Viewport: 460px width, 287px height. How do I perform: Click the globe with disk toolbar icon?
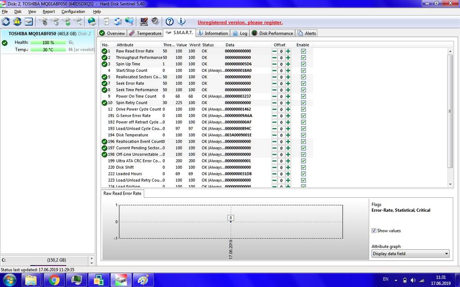pyautogui.click(x=92, y=22)
